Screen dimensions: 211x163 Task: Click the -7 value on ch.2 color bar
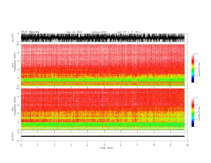[196, 127]
